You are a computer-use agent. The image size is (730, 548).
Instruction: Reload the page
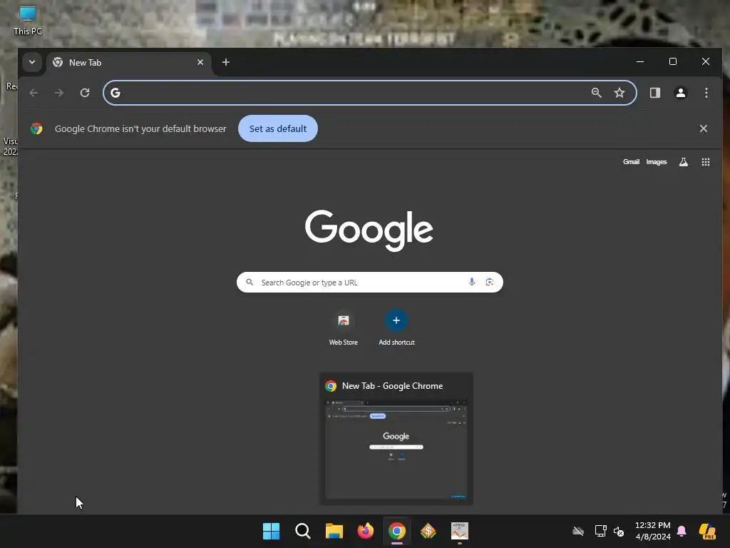(x=85, y=93)
